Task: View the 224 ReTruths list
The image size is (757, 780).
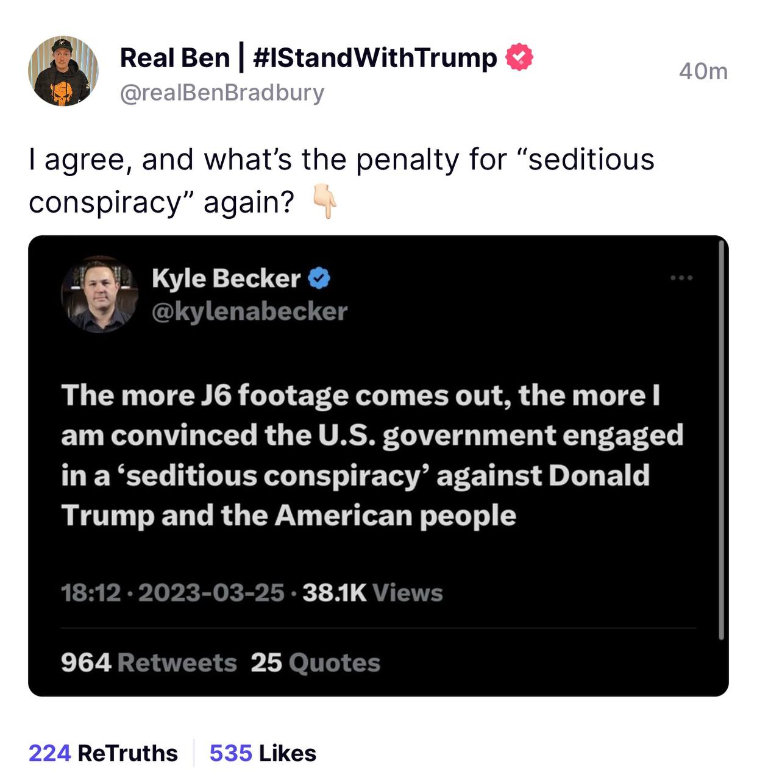Action: click(x=103, y=753)
